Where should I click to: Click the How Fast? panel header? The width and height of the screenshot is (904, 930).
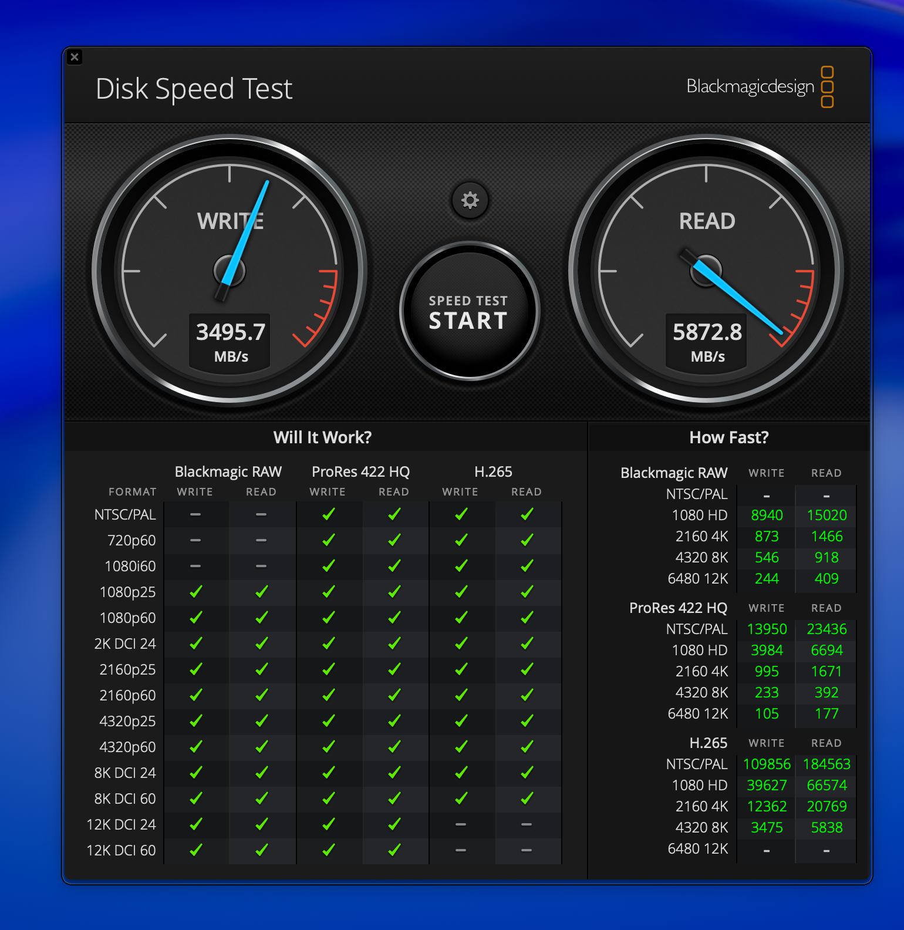(728, 437)
